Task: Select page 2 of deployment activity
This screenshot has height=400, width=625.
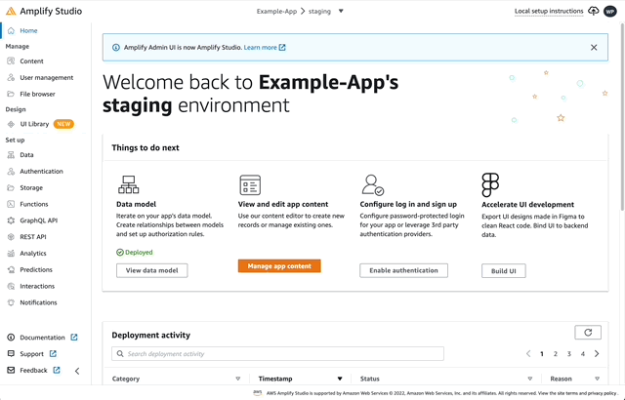Action: [556, 354]
